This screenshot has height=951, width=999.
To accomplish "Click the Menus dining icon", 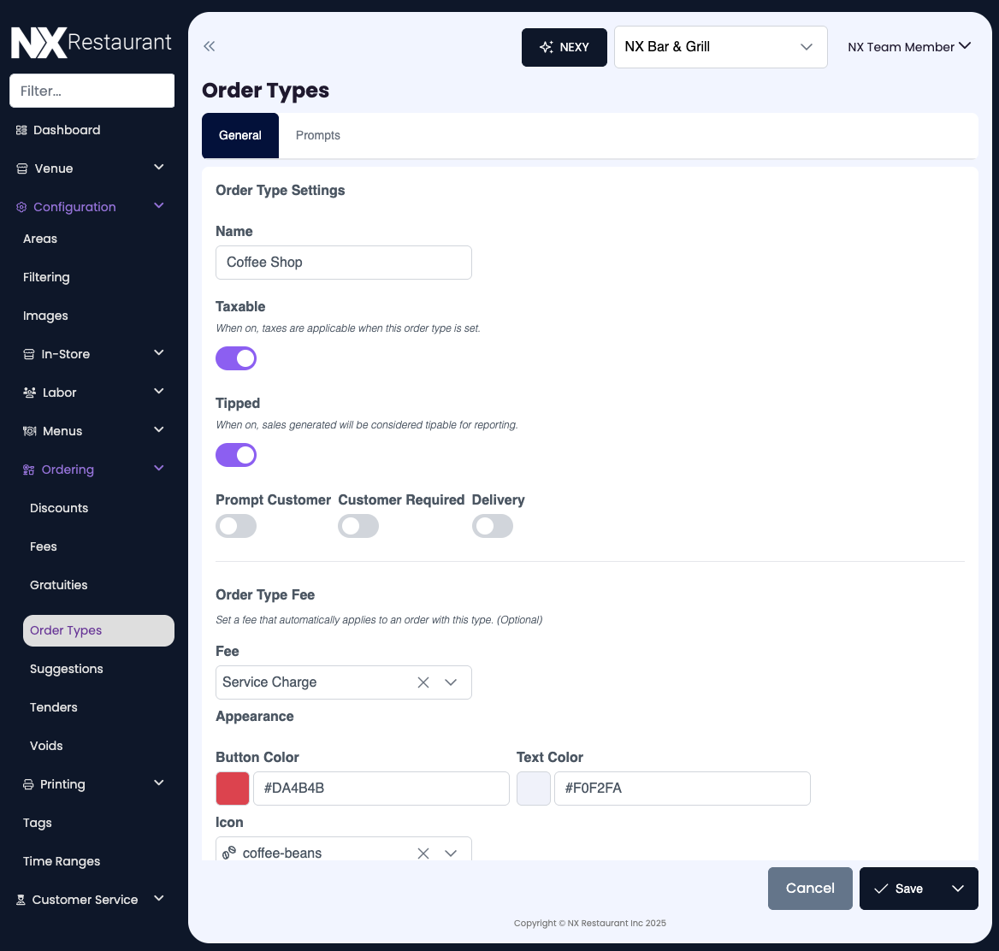I will (x=29, y=431).
